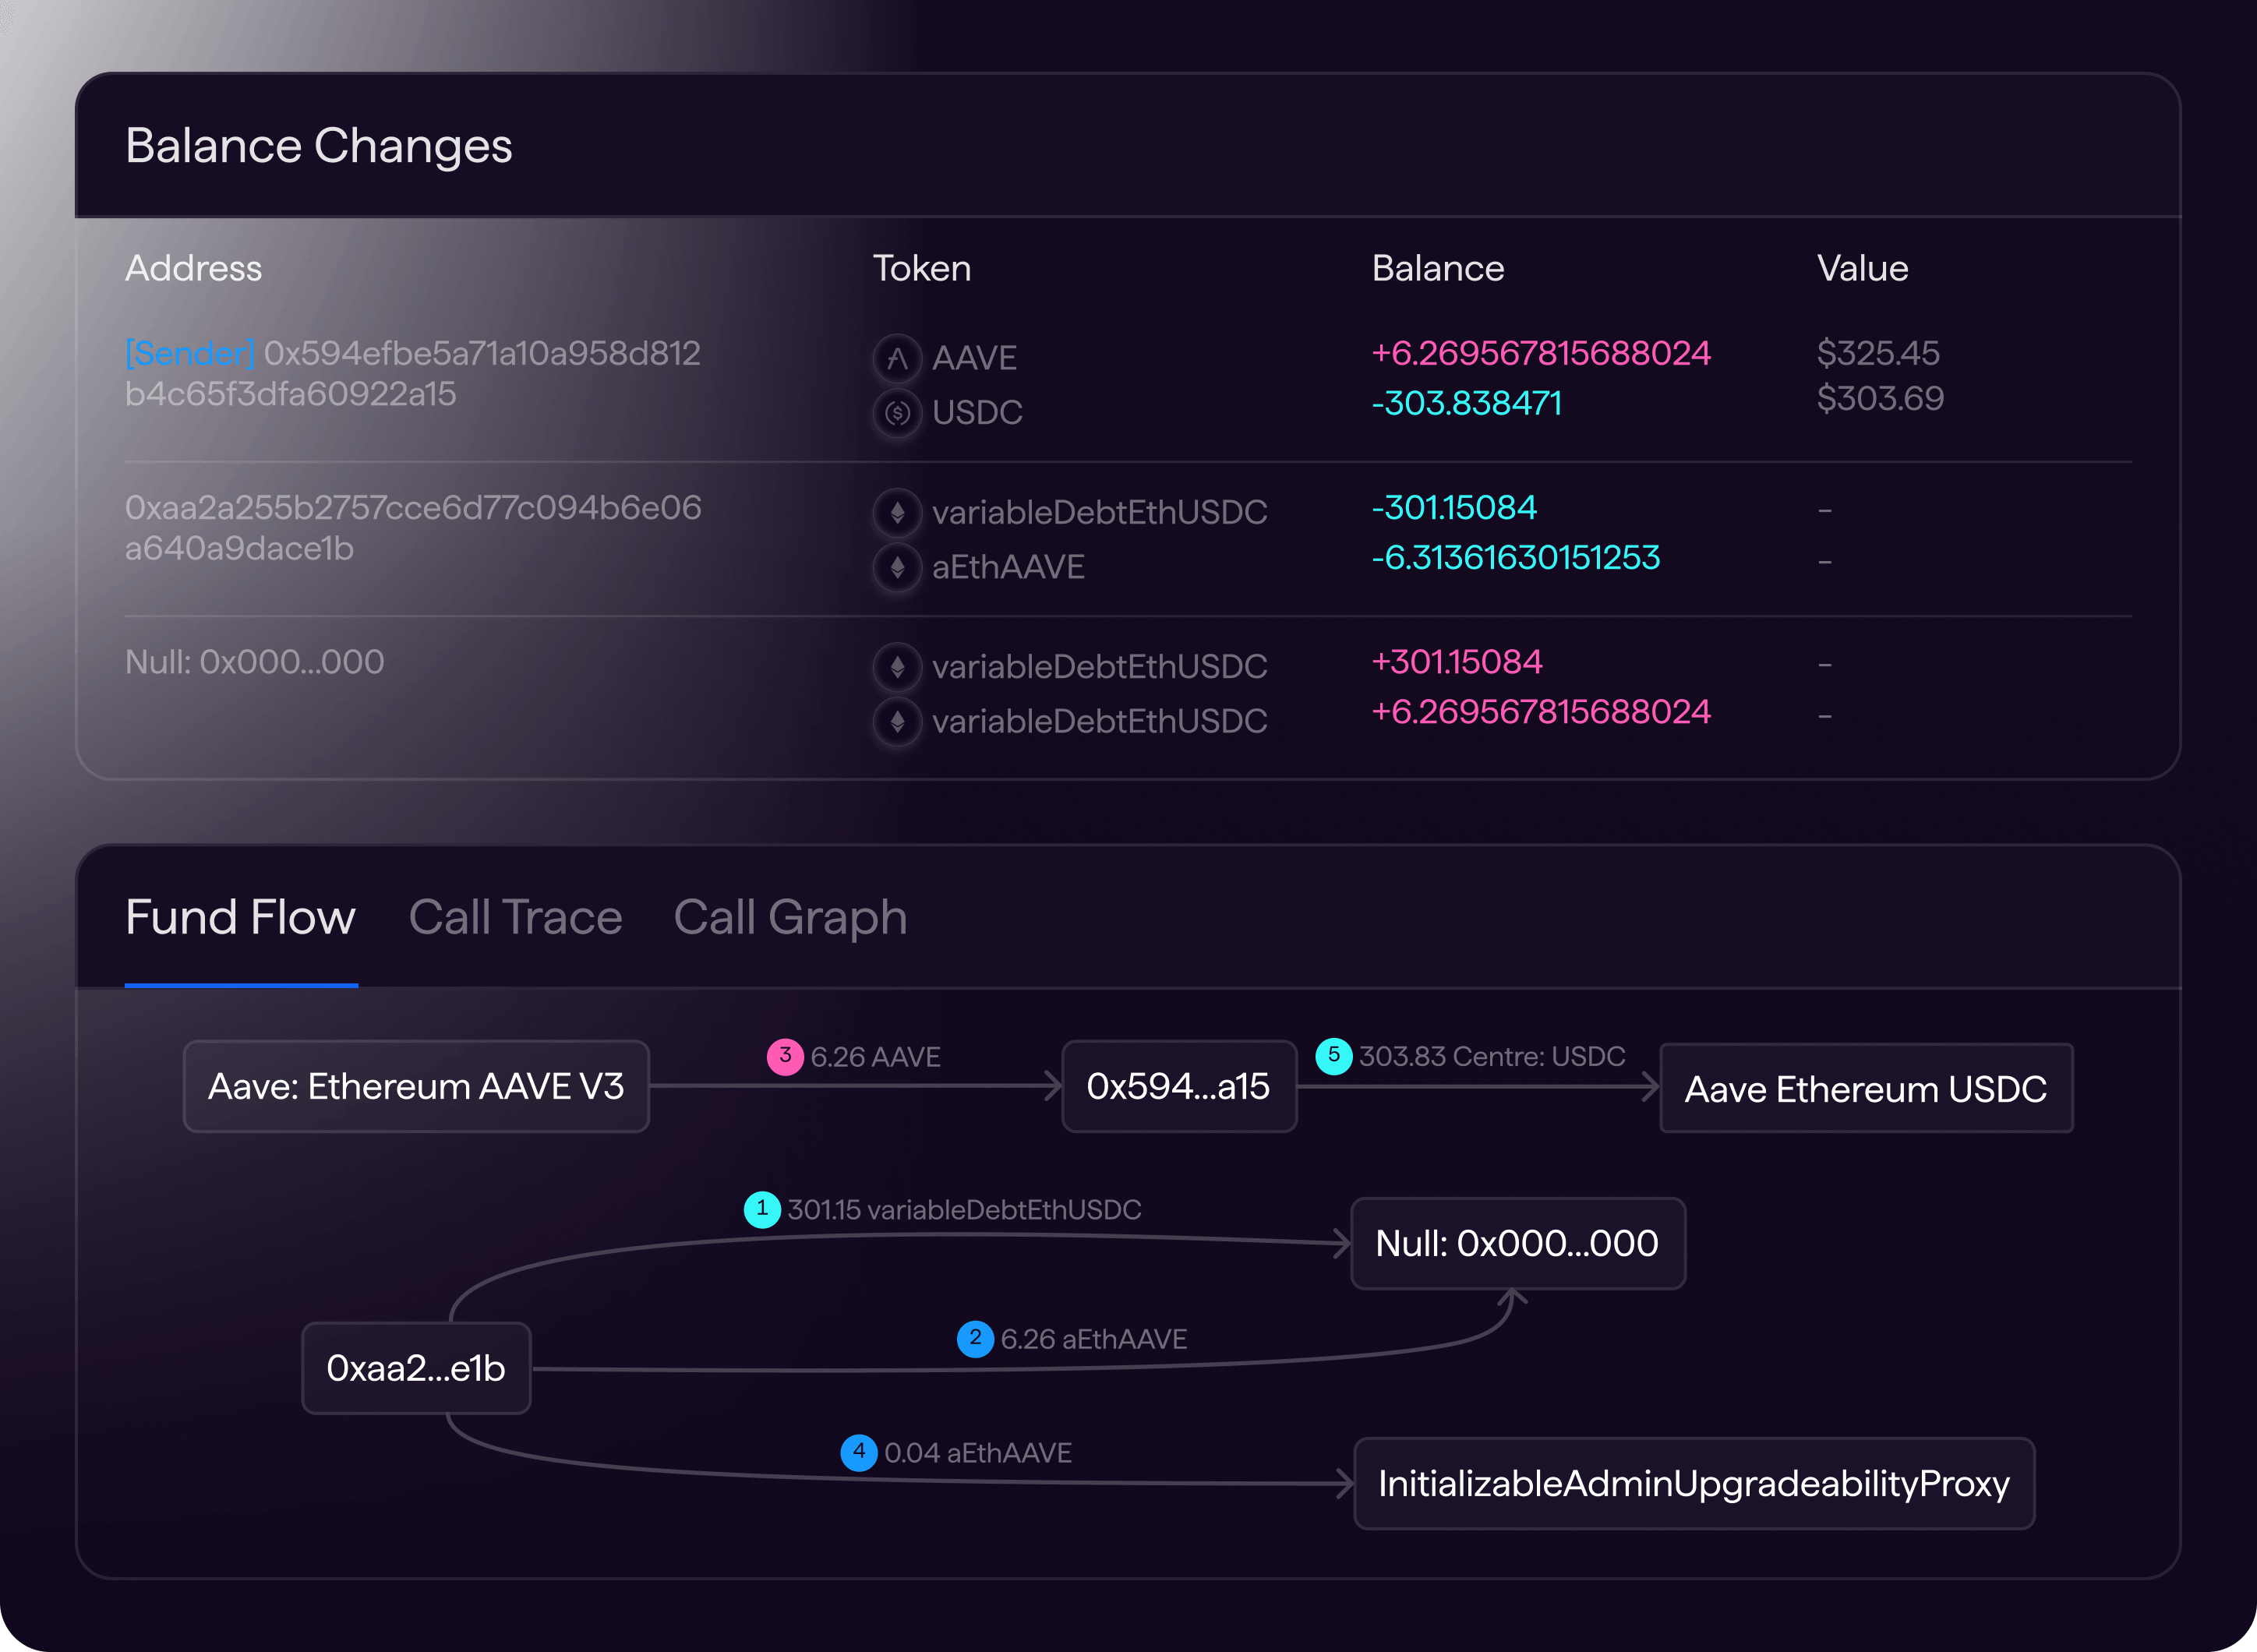Click the step 5 cyan flow badge
The height and width of the screenshot is (1652, 2257).
pos(1334,1056)
